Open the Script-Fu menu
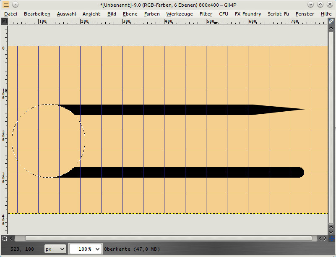 point(278,14)
